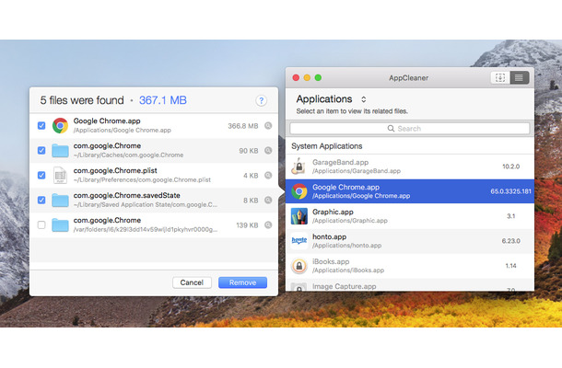The height and width of the screenshot is (368, 562).
Task: Click the magnifier beside com.google.Chrome.savedState
Action: coord(268,200)
